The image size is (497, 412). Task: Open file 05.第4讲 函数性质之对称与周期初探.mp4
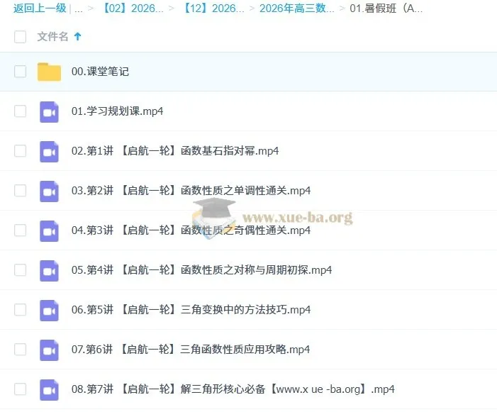coord(201,270)
